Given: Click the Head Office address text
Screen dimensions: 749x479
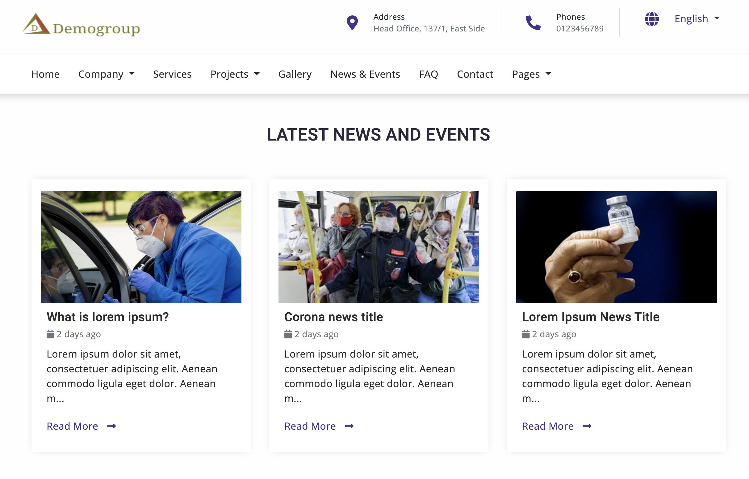Looking at the screenshot, I should click(x=429, y=29).
